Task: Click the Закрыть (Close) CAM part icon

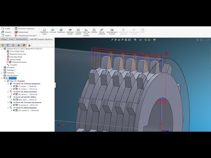Action: (3, 36)
